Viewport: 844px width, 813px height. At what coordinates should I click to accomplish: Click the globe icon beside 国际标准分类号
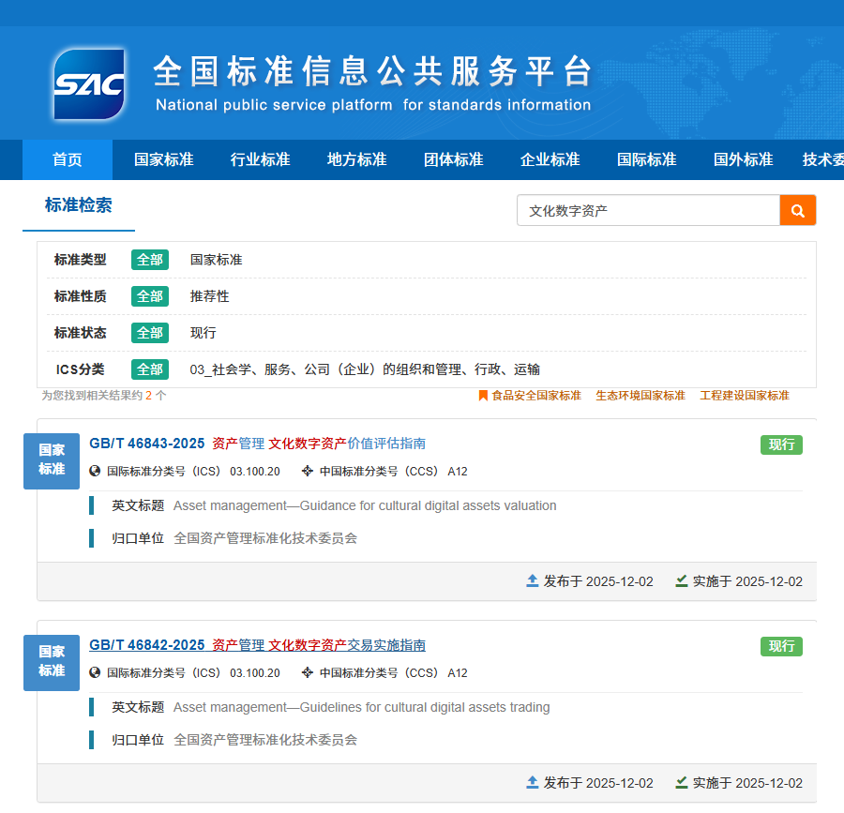[x=93, y=471]
